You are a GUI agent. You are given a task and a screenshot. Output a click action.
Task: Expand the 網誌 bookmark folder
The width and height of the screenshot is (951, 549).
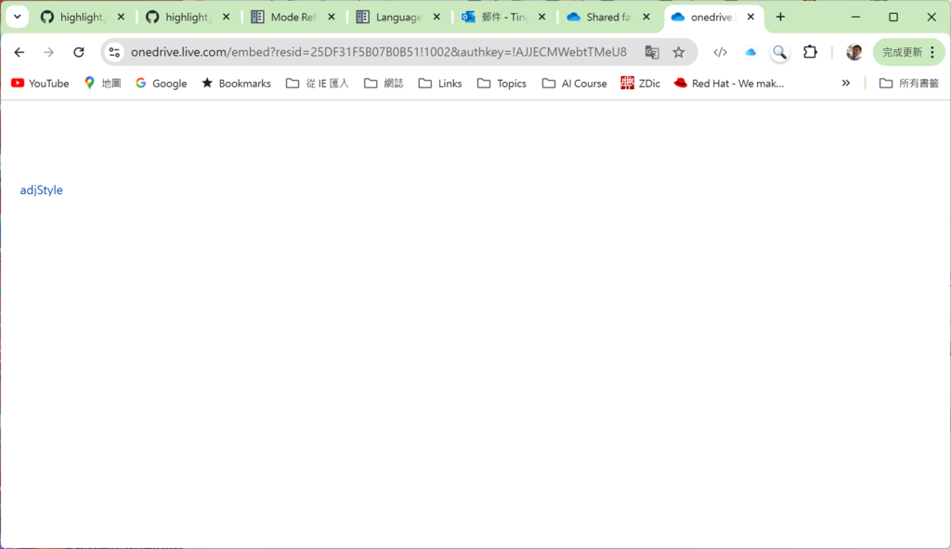(384, 83)
